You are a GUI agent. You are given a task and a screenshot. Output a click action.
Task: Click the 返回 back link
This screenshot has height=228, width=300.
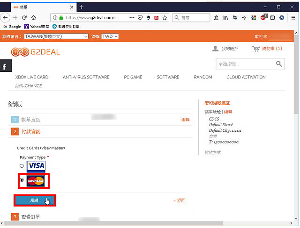[x=180, y=200]
